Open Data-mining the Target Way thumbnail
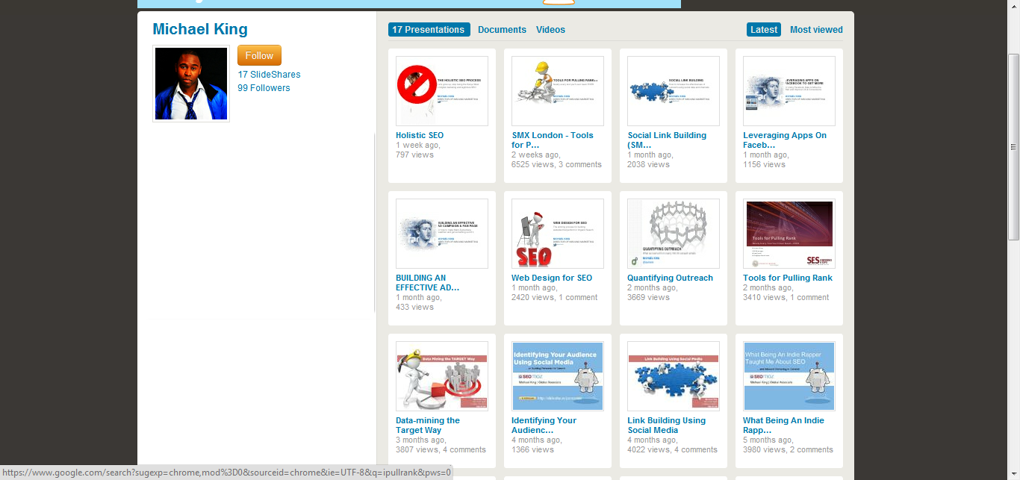 tap(442, 376)
